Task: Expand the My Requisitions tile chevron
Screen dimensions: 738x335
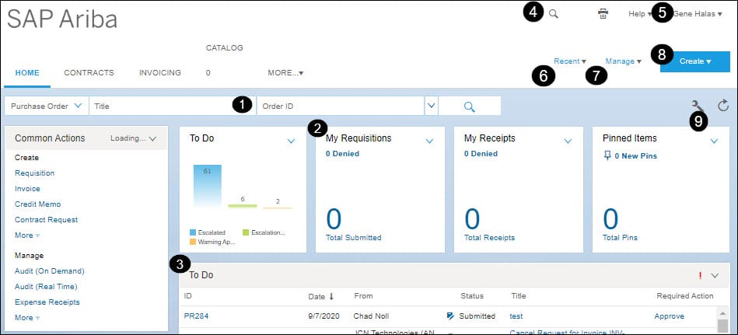Action: coord(429,141)
